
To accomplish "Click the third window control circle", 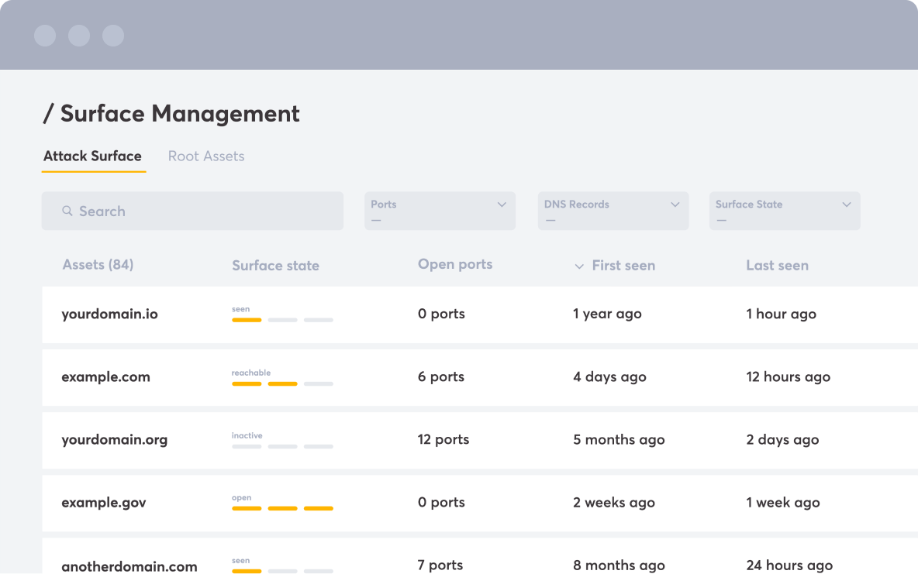I will tap(113, 35).
